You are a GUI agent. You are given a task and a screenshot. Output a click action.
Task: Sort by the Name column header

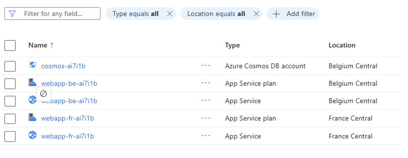[x=38, y=45]
